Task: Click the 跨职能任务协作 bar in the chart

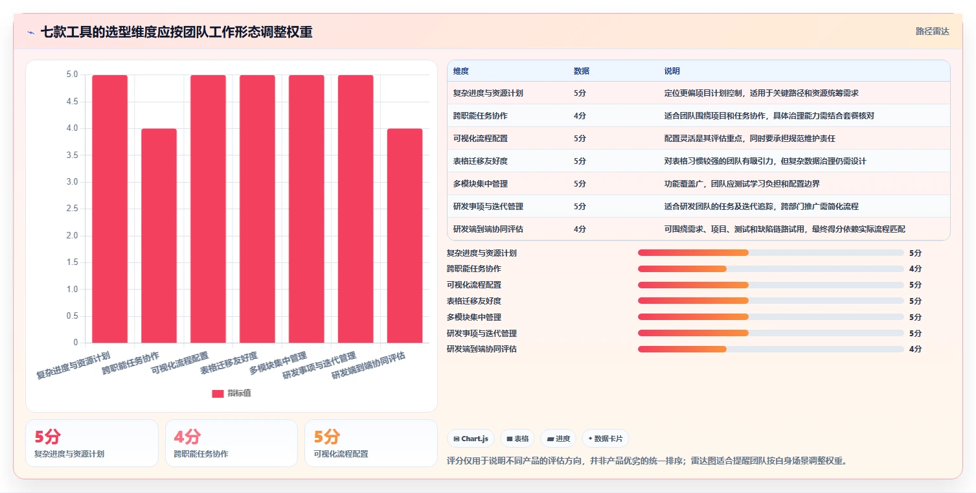Action: tap(159, 236)
